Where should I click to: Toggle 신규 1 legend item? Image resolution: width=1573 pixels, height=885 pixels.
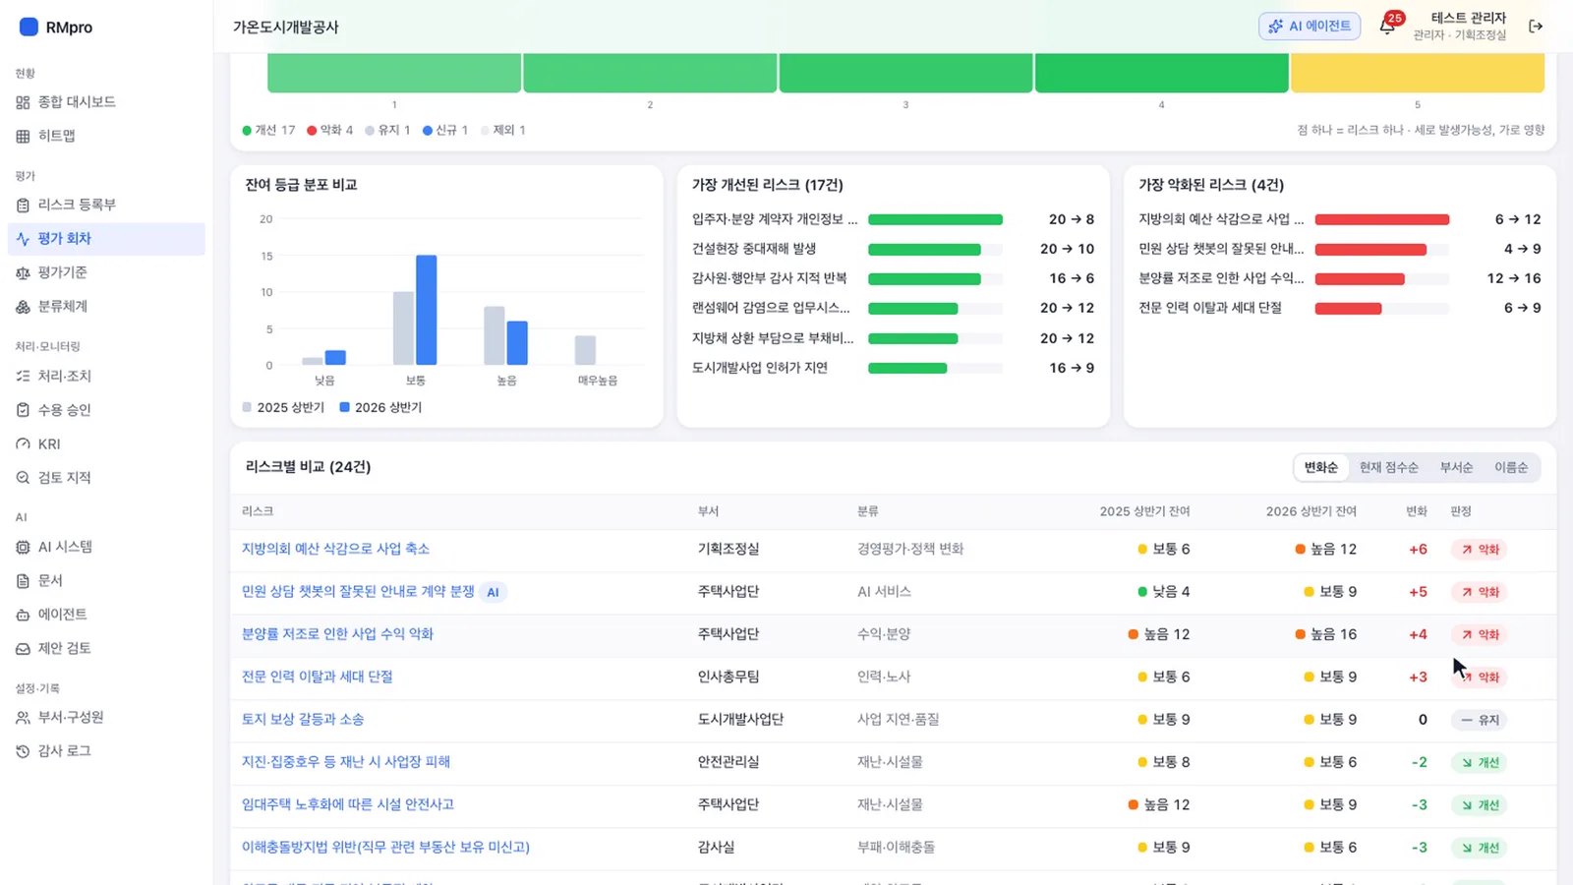click(x=445, y=130)
